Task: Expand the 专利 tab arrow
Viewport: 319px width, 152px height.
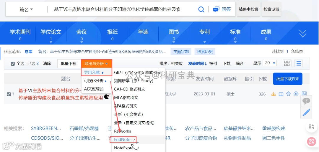Action: (204, 42)
